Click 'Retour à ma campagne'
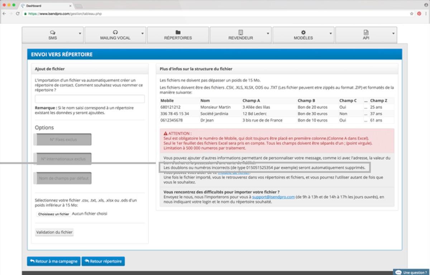This screenshot has width=430, height=275. pyautogui.click(x=53, y=261)
